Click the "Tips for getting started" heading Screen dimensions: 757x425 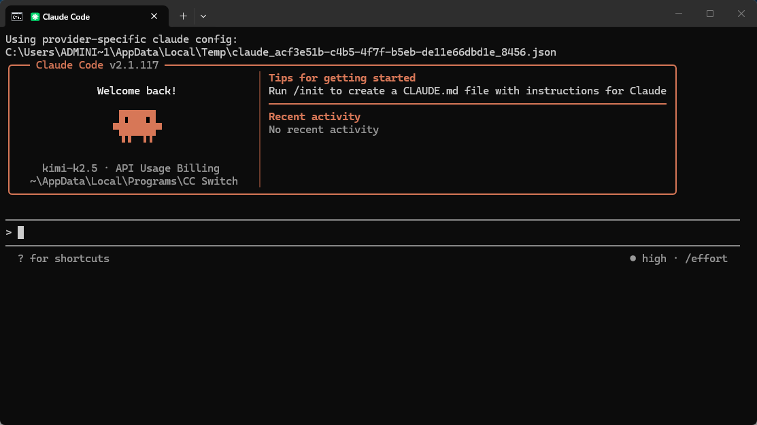(x=341, y=78)
